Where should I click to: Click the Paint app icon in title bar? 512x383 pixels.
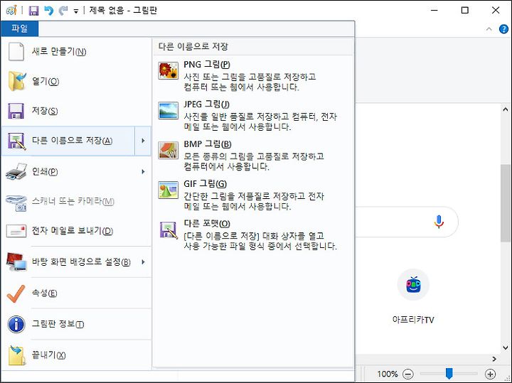[x=11, y=11]
